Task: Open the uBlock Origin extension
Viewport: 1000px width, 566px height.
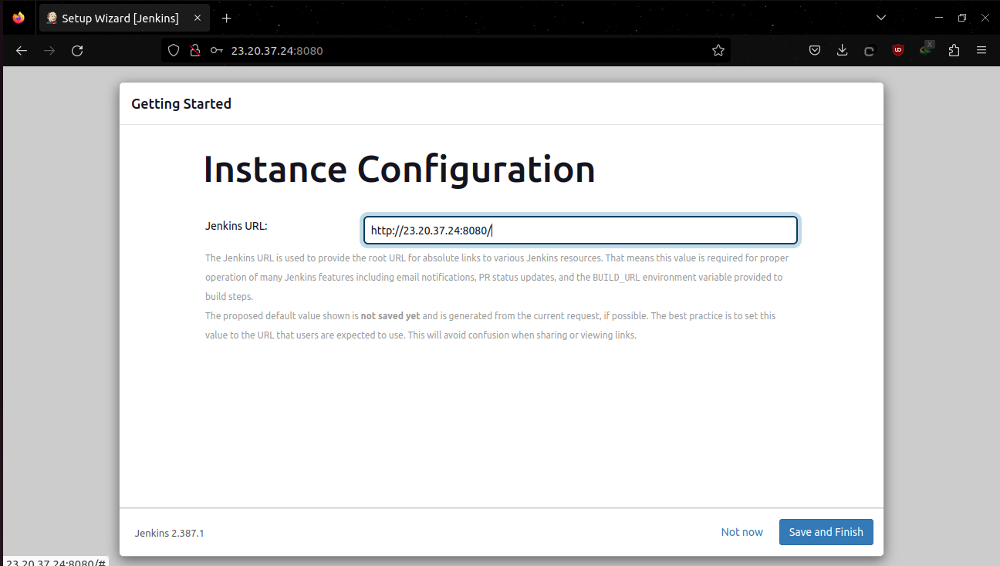Action: (x=897, y=50)
